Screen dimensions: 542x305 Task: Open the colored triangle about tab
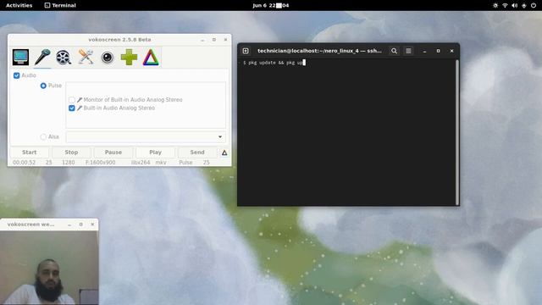pyautogui.click(x=151, y=57)
